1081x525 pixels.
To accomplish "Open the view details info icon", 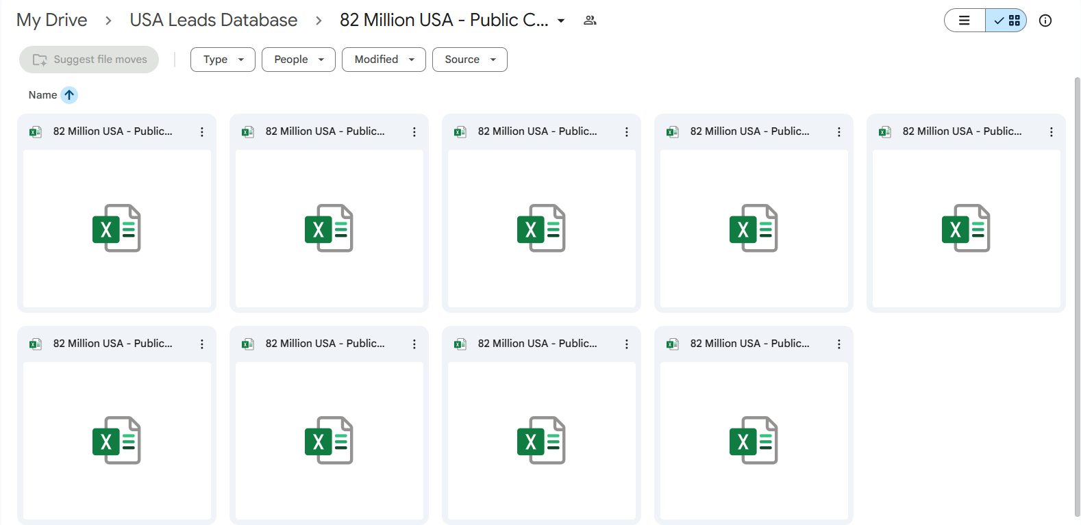I will pos(1045,21).
